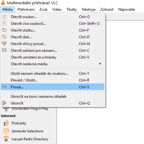The height and width of the screenshot is (144, 144).
Task: Click the Otevřít více souborů icon
Action: point(4,24)
